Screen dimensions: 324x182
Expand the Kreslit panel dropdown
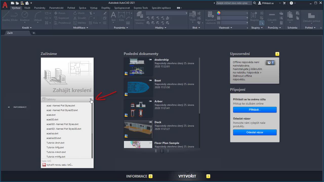[x=31, y=28]
